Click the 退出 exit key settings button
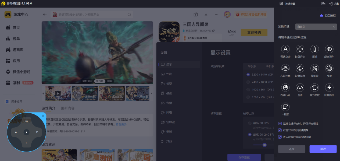 pyautogui.click(x=334, y=4)
